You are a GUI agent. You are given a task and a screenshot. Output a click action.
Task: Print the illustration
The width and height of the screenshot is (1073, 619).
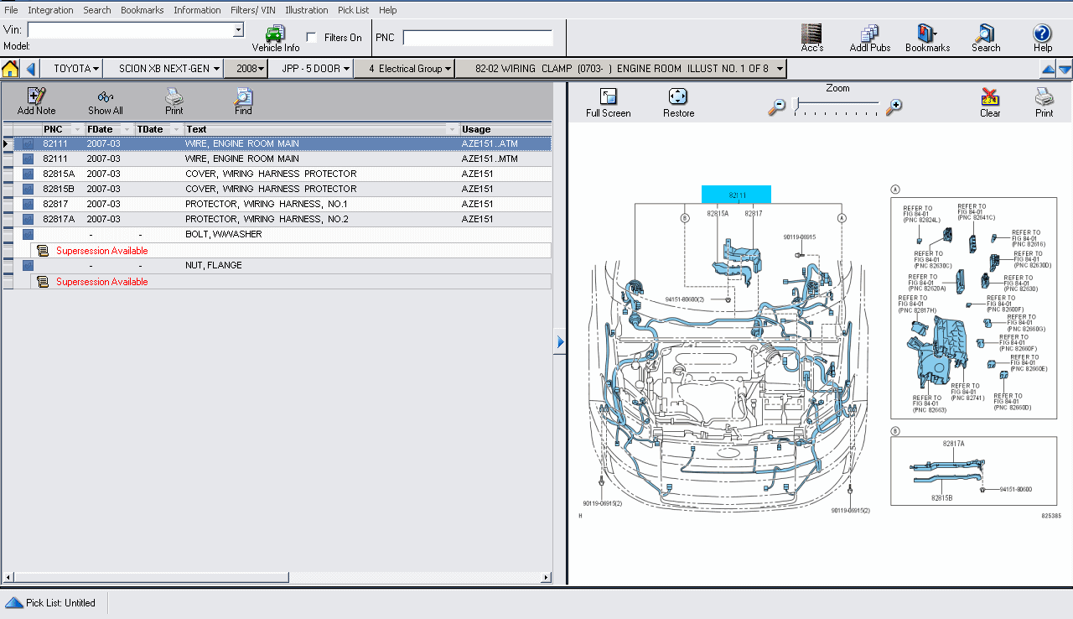click(x=1044, y=97)
